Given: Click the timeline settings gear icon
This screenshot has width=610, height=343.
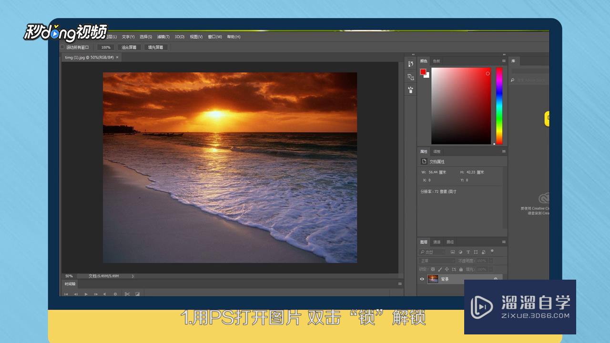Looking at the screenshot, I should click(115, 294).
